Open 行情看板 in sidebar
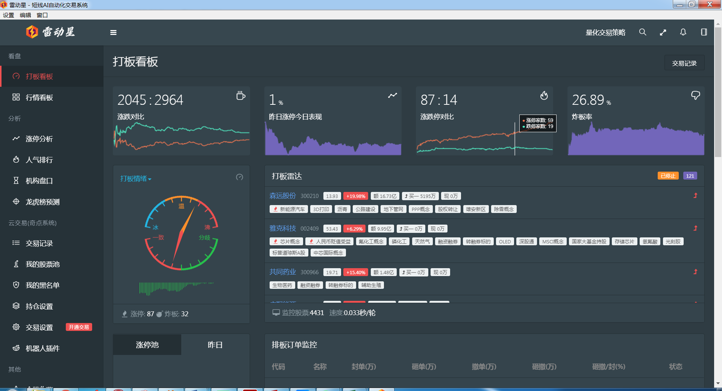 (52, 97)
